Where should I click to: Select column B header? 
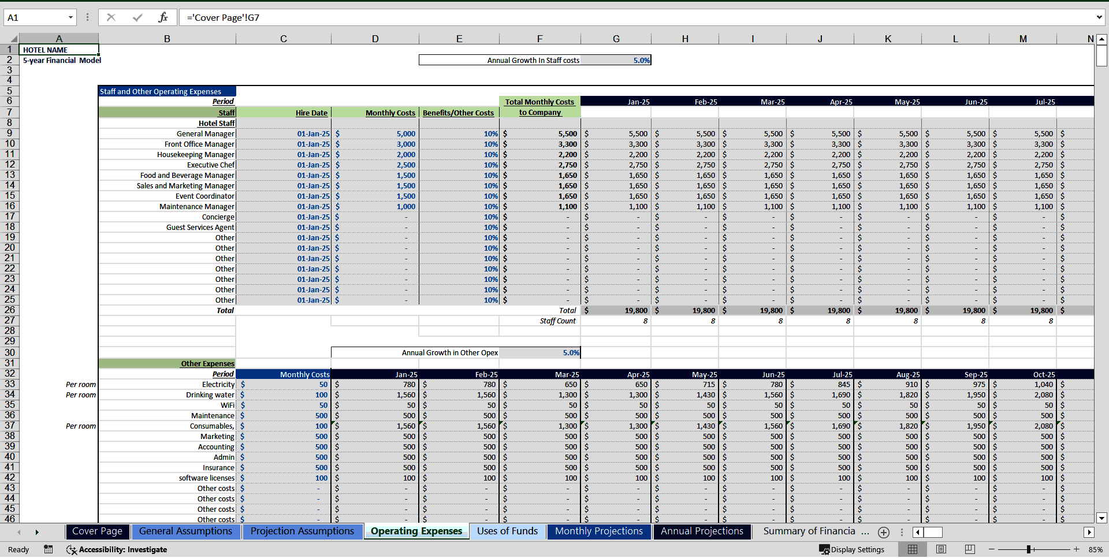[167, 39]
